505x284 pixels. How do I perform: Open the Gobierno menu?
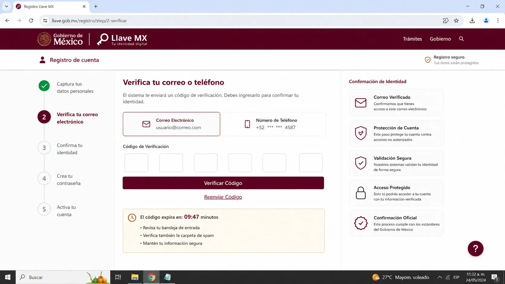tap(440, 39)
